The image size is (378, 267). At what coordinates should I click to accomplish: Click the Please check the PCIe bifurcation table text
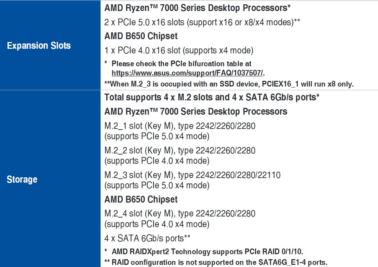(x=181, y=64)
